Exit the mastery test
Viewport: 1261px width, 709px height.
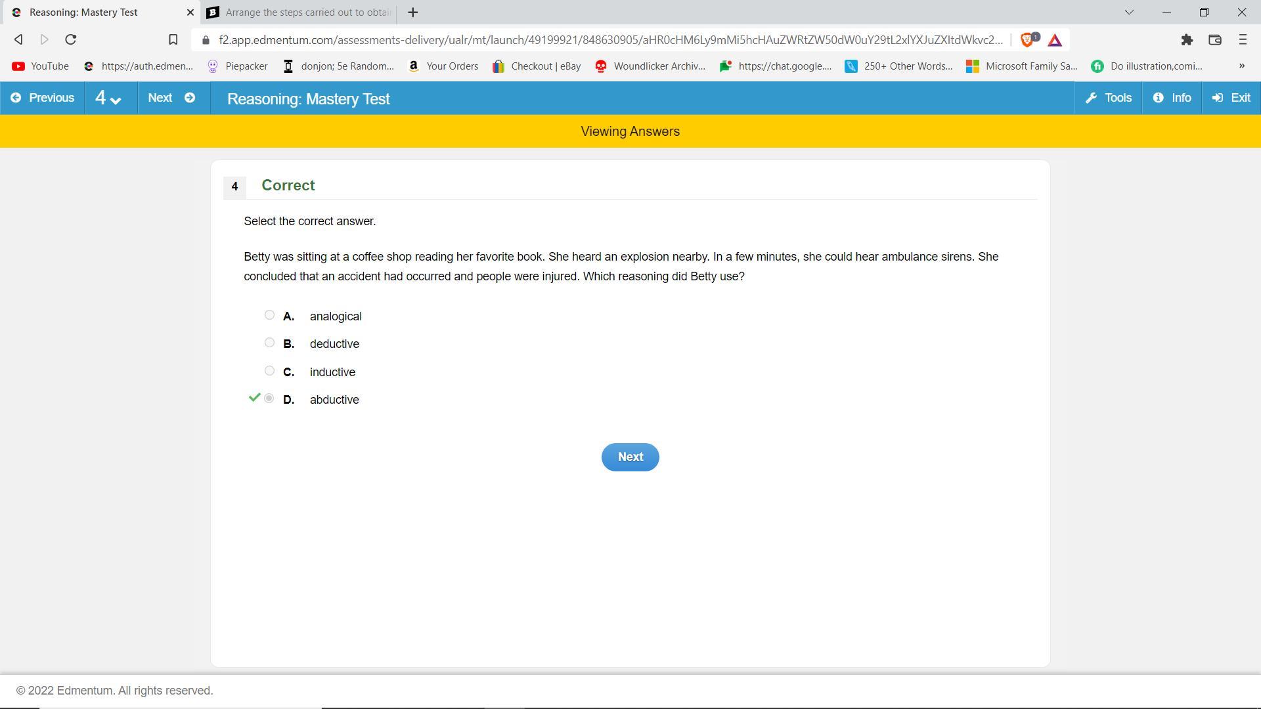point(1231,98)
